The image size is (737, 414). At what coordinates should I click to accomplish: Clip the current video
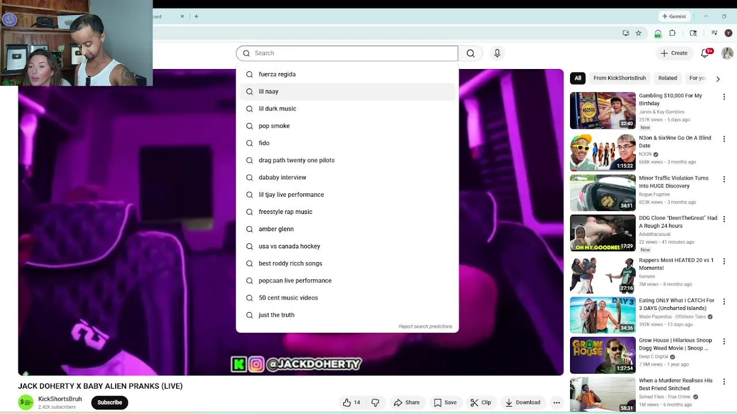[x=480, y=402]
